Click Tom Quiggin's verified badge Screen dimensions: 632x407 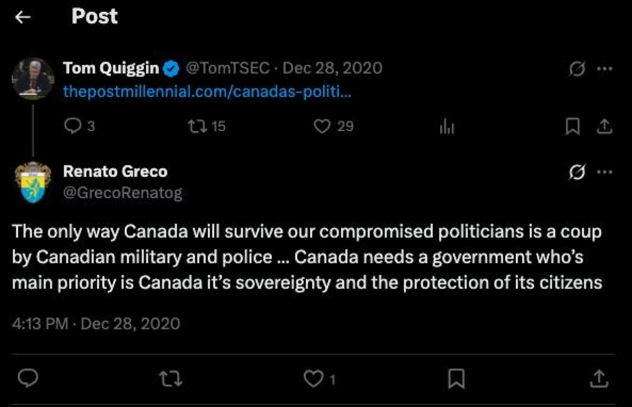point(170,67)
